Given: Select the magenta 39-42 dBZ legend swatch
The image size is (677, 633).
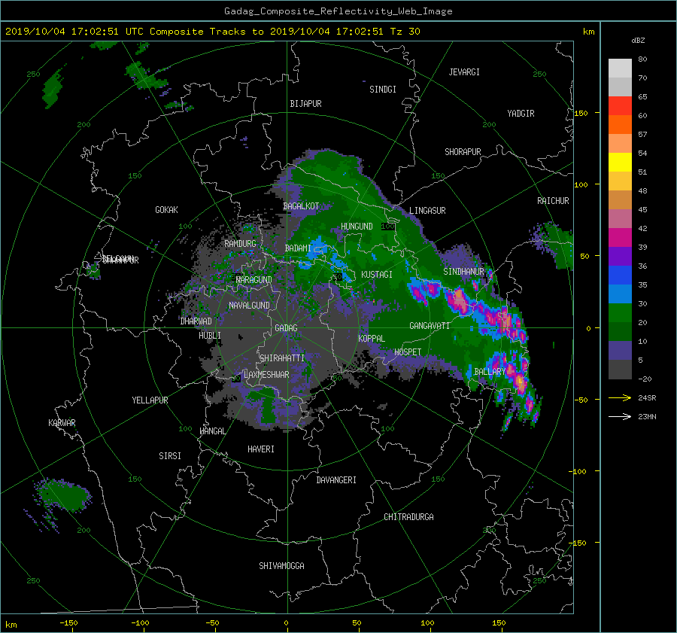Looking at the screenshot, I should [x=620, y=237].
